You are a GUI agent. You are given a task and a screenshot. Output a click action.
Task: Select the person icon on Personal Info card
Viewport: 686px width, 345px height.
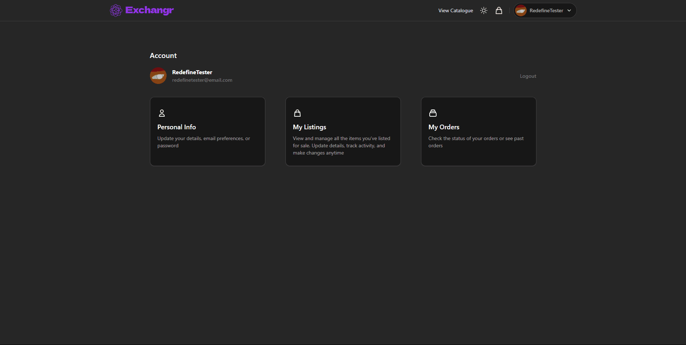coord(161,113)
